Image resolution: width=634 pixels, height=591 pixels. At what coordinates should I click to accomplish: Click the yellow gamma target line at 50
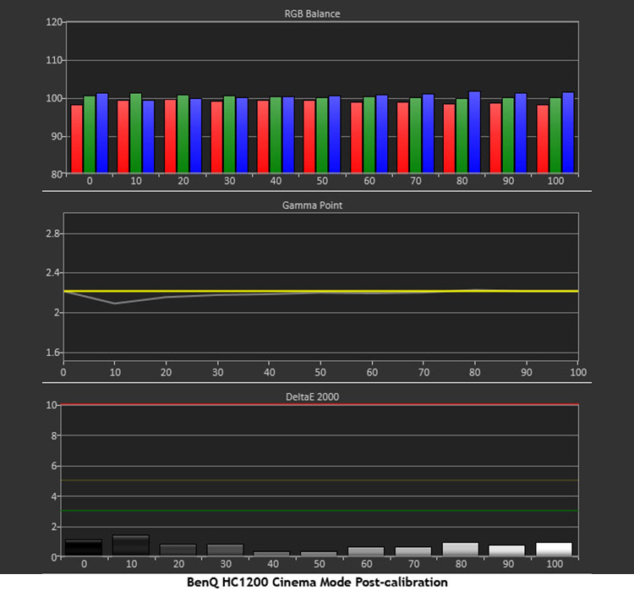[x=320, y=291]
